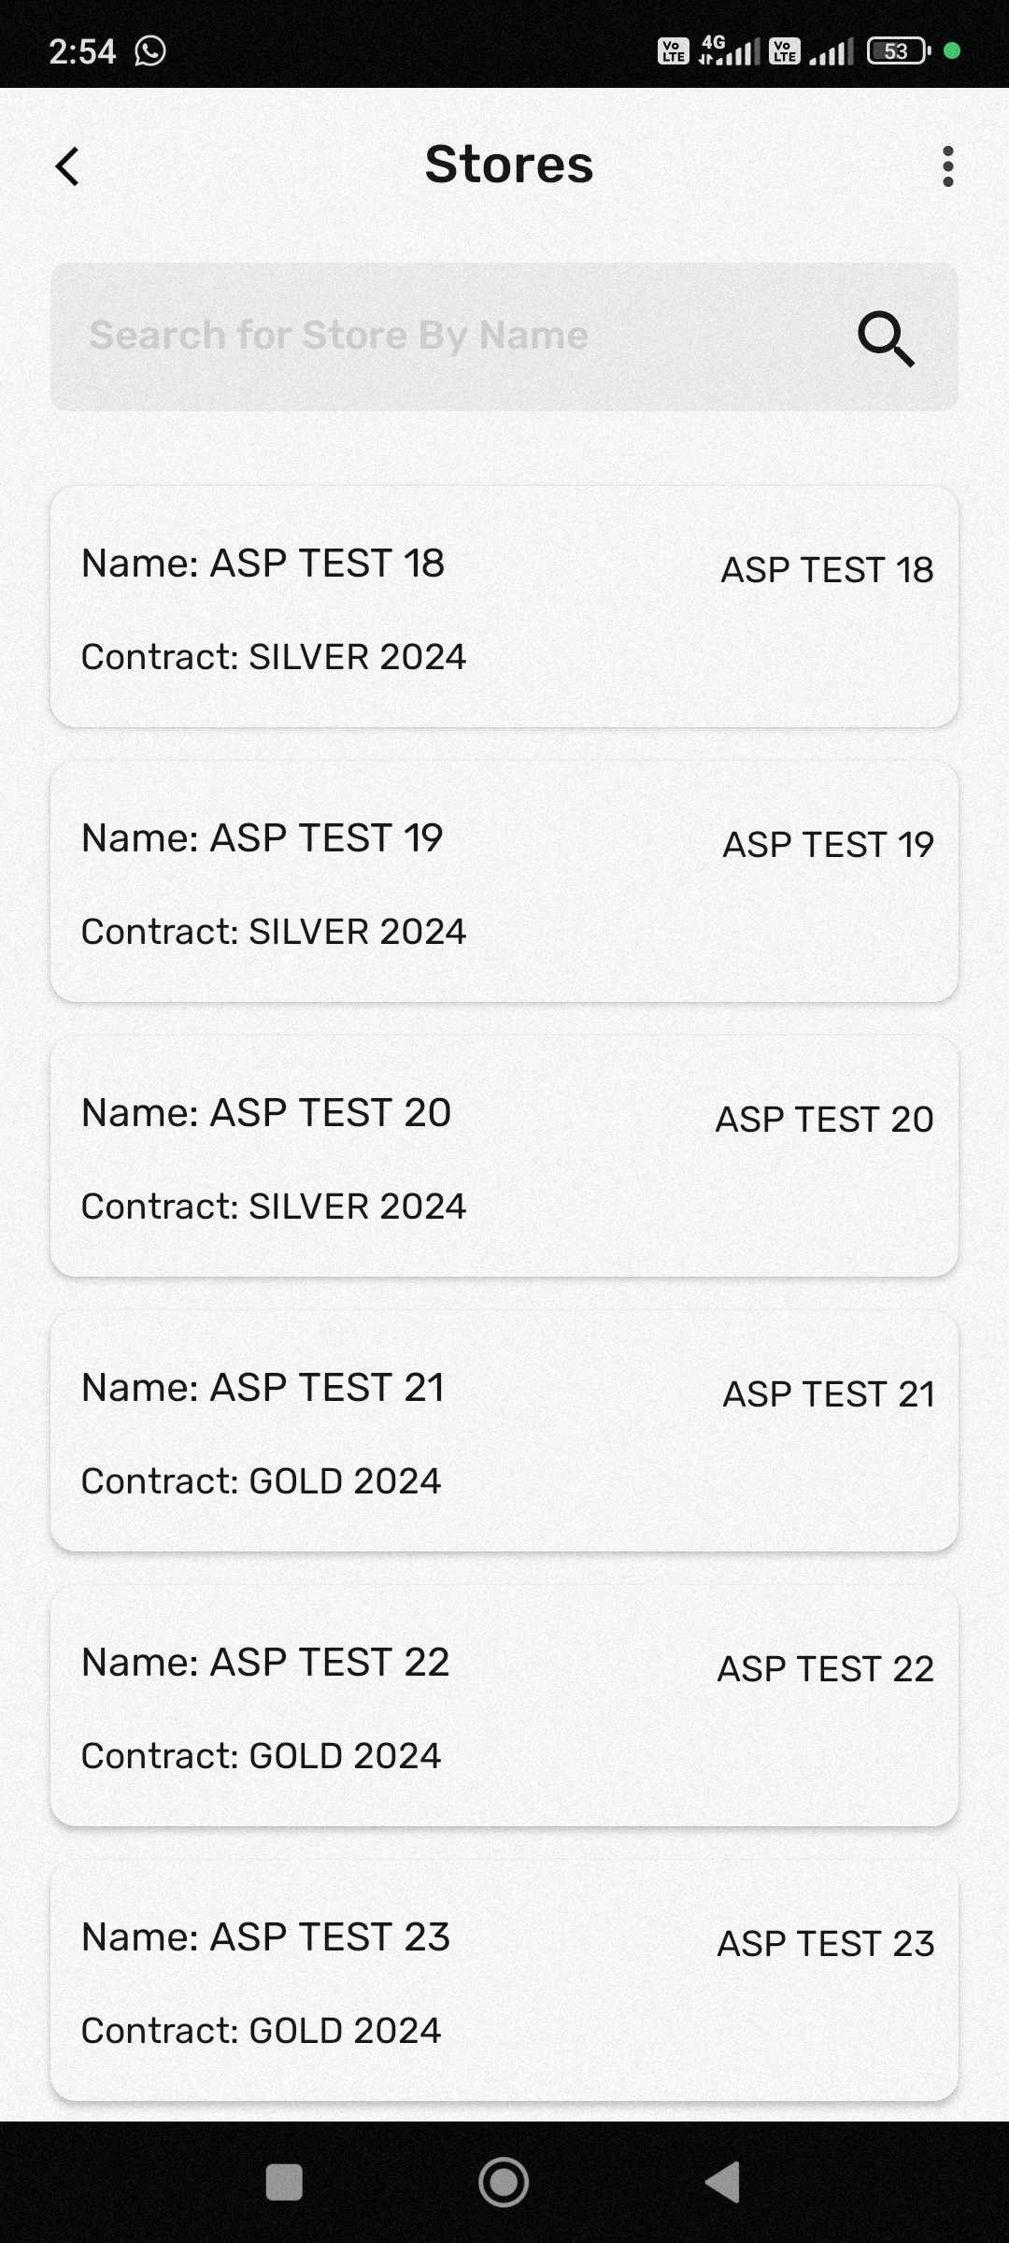This screenshot has height=2243, width=1009.
Task: Tap Contract: GOLD 2024 under ASP TEST 21
Action: tap(261, 1481)
